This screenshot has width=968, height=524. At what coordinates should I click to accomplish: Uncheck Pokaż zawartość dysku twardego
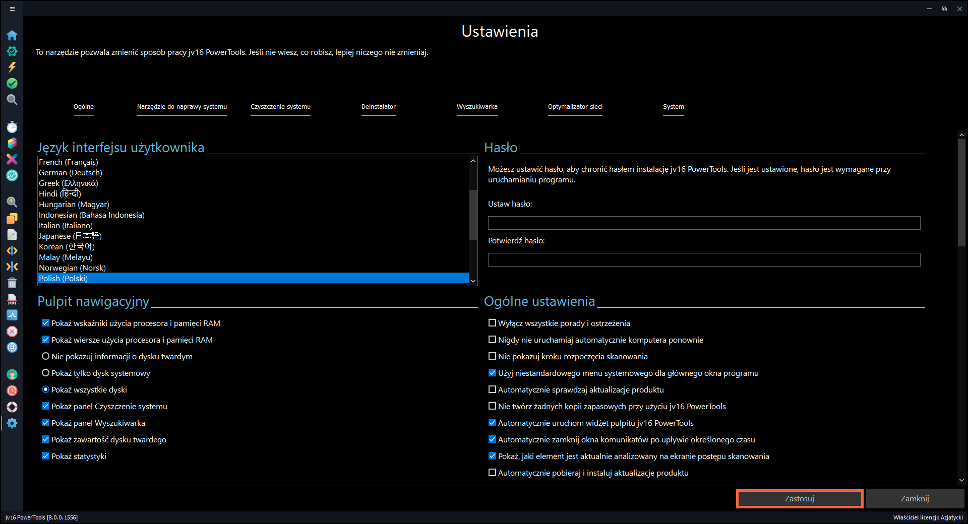(45, 439)
